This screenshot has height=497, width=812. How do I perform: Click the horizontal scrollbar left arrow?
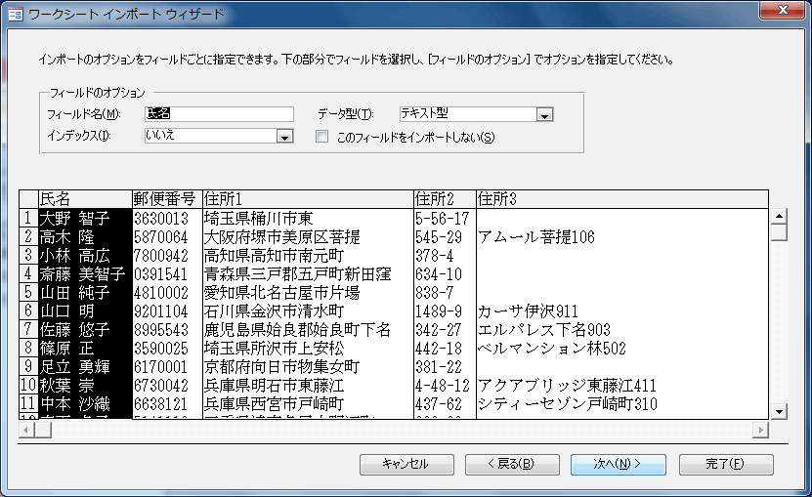pos(26,430)
